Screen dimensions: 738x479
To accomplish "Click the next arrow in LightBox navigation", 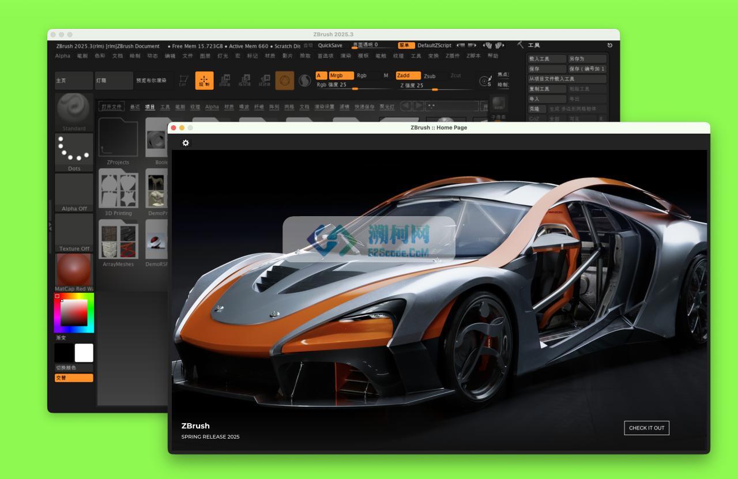I will click(x=419, y=106).
